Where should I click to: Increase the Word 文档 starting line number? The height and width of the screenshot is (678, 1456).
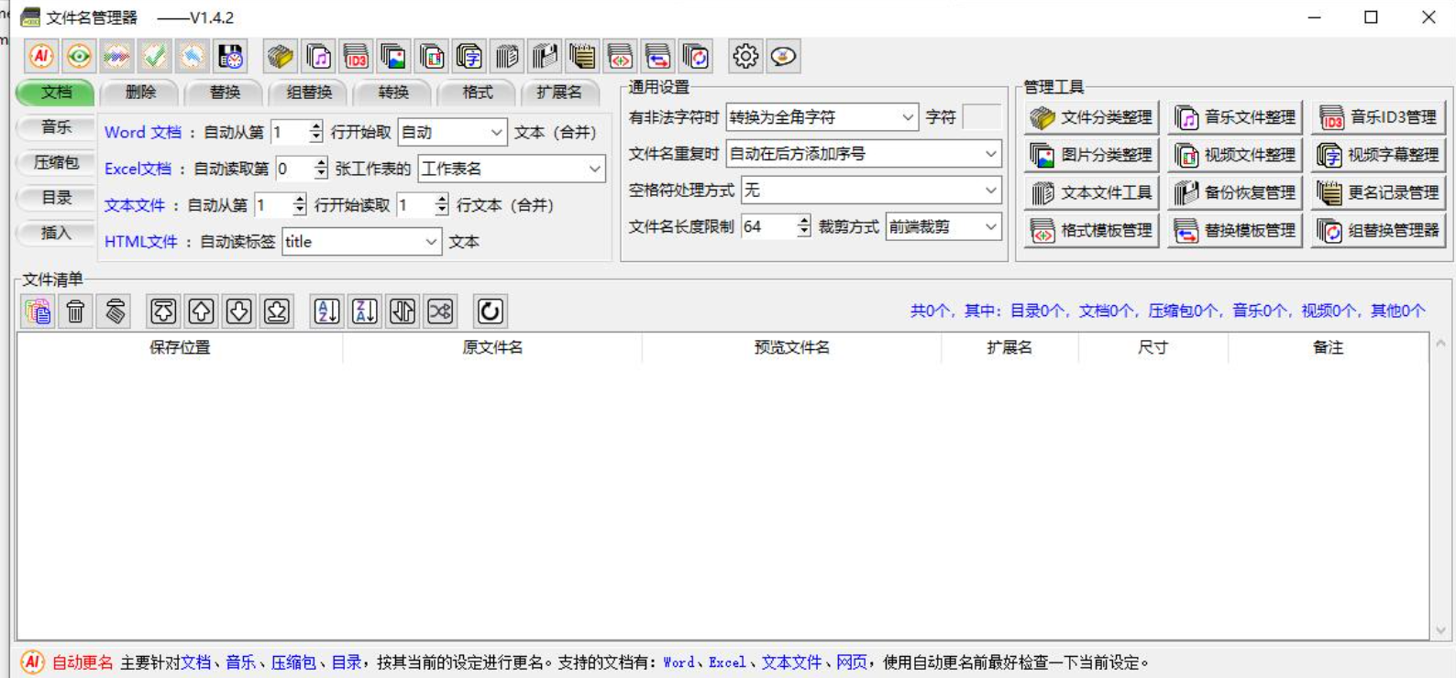click(x=316, y=126)
